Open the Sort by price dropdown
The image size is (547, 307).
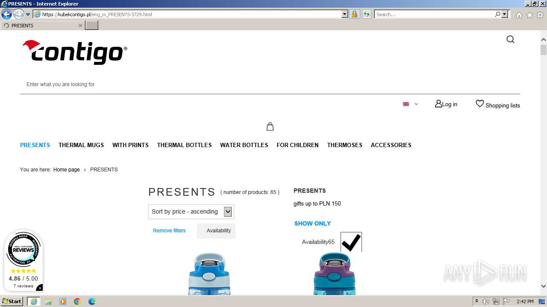tap(191, 211)
